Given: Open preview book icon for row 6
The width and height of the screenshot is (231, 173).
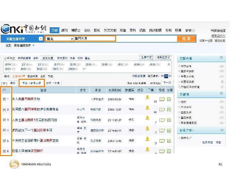Looking at the screenshot, I should 162,151.
